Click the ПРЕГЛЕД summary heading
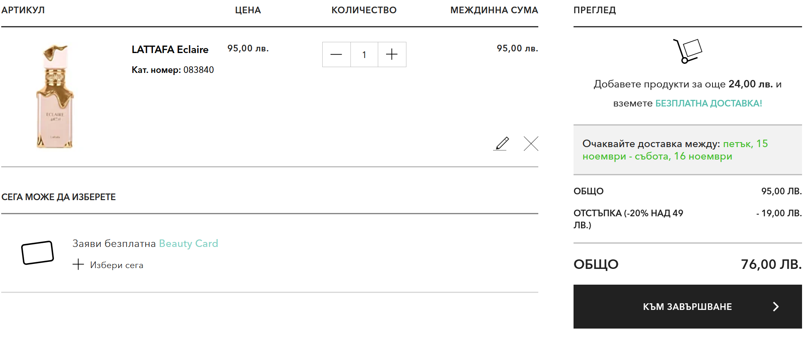Viewport: 812px width, 341px height. 594,10
